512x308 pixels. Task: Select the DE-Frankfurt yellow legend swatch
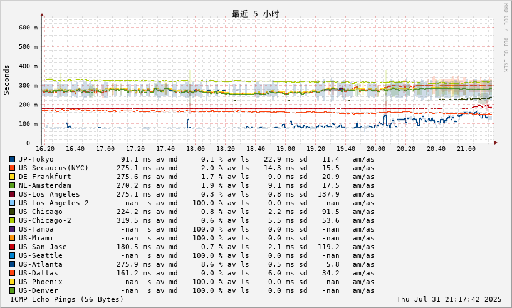click(x=12, y=177)
